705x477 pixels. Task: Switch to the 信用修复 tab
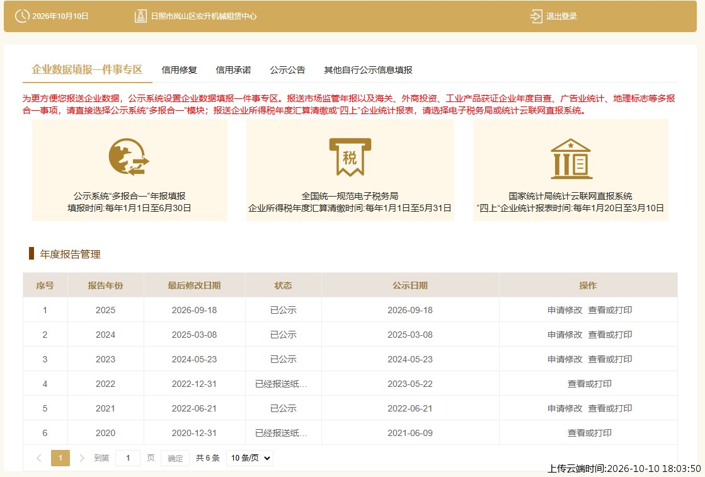coord(180,70)
